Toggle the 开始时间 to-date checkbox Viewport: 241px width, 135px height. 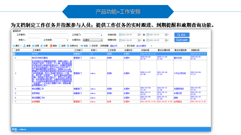pyautogui.click(x=148, y=35)
